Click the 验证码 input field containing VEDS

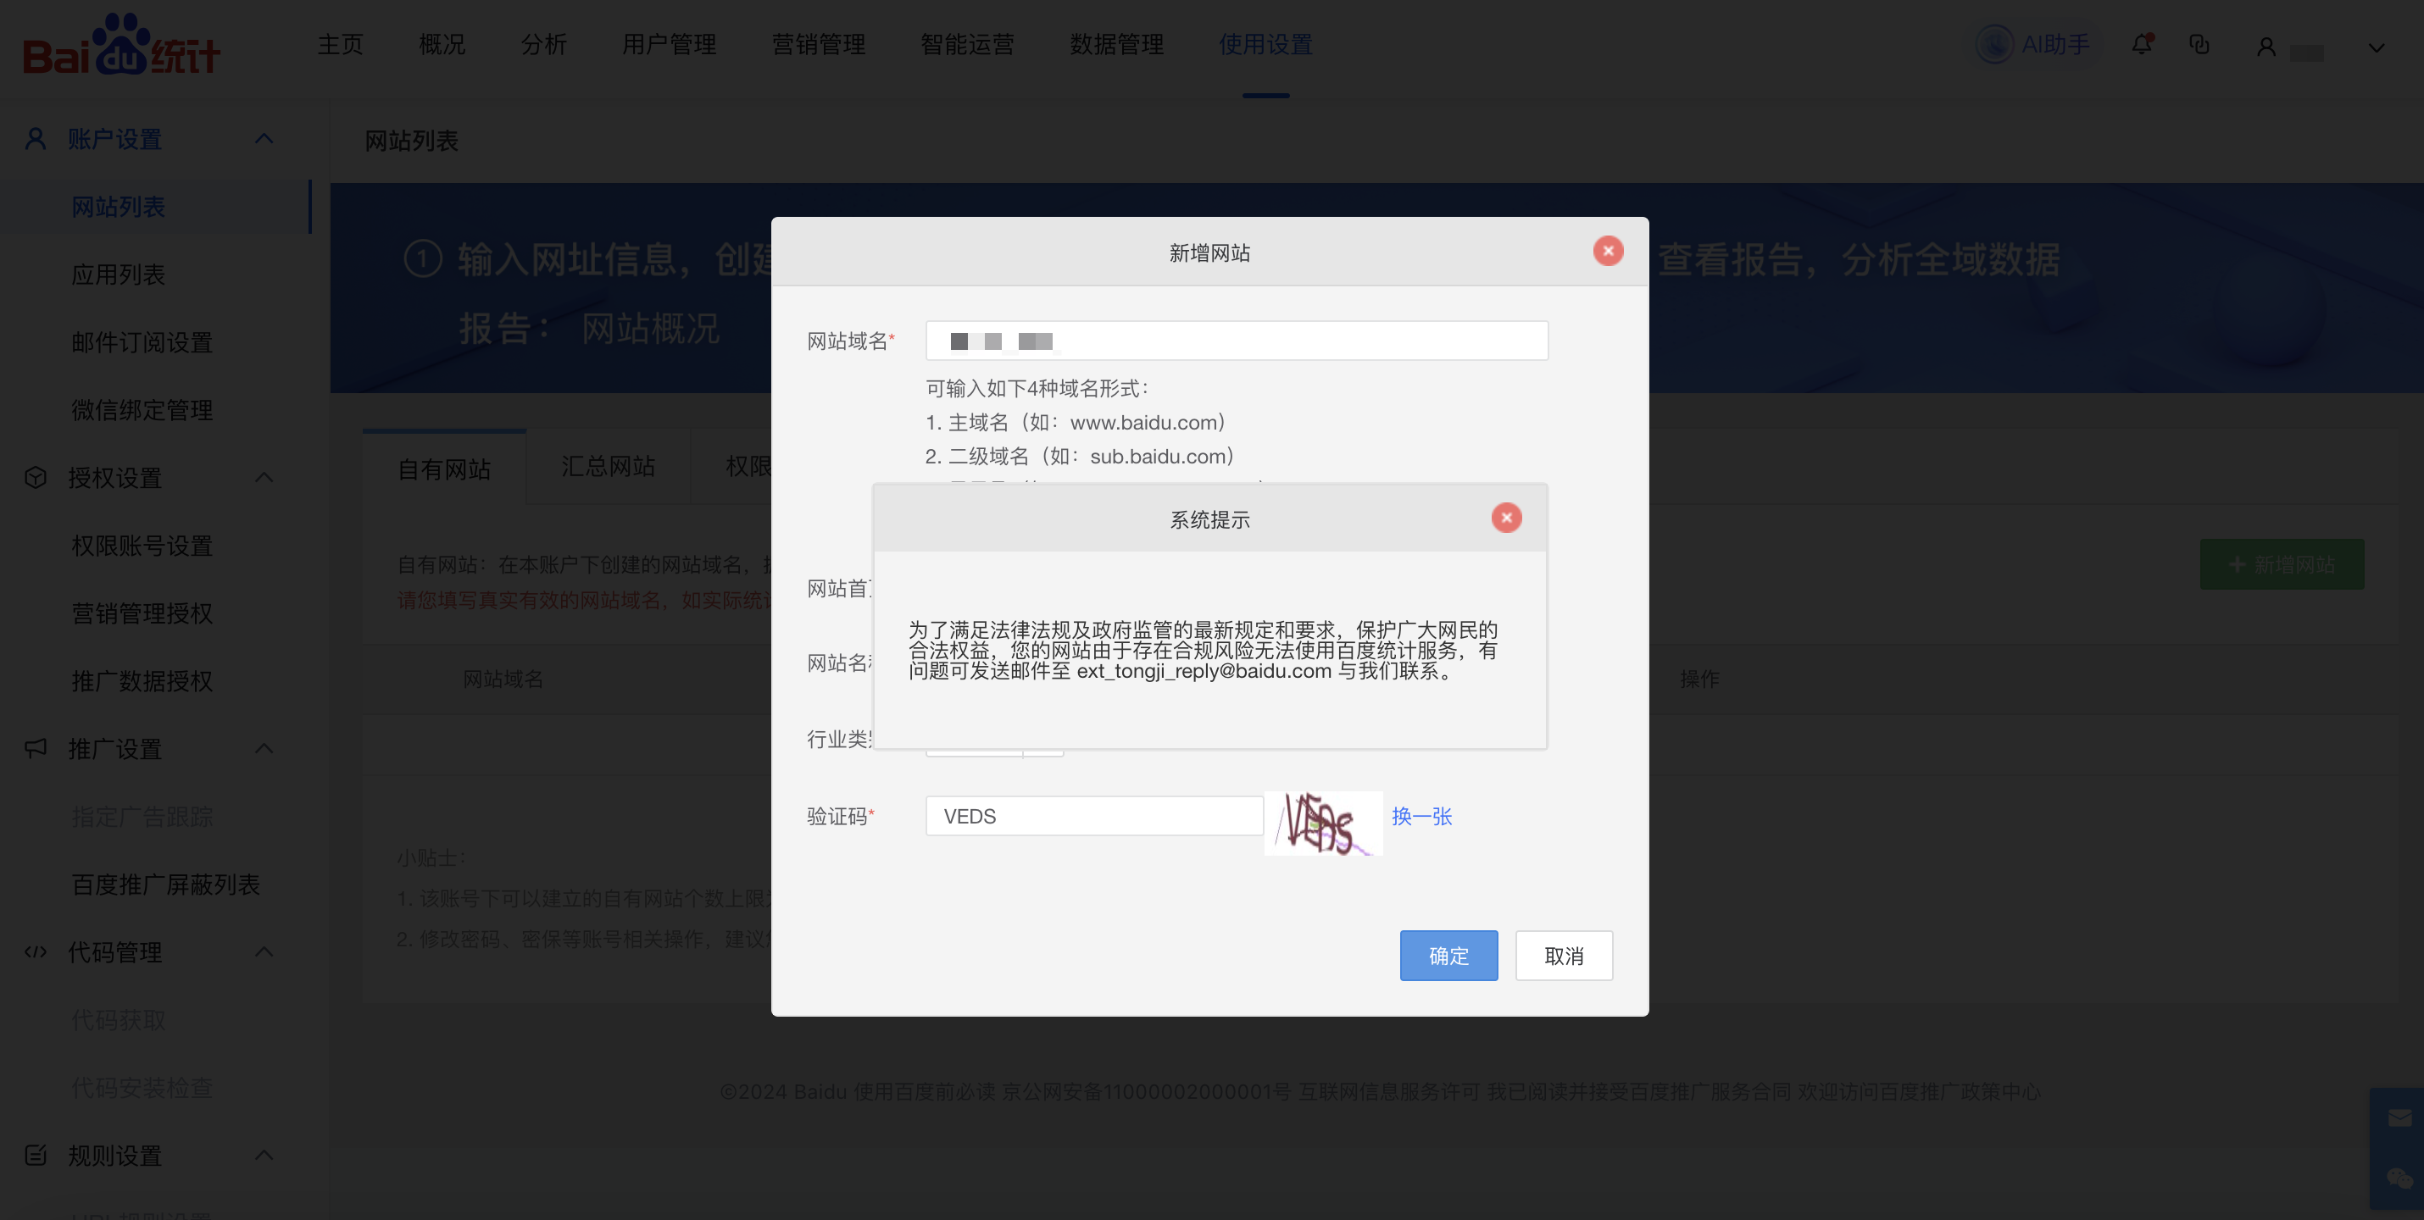coord(1094,816)
